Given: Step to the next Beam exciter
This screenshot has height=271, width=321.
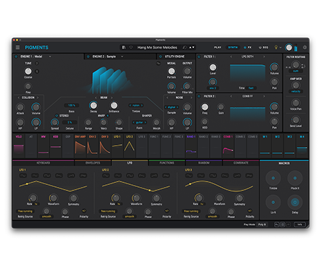Looking at the screenshot, I should pyautogui.click(x=111, y=98).
